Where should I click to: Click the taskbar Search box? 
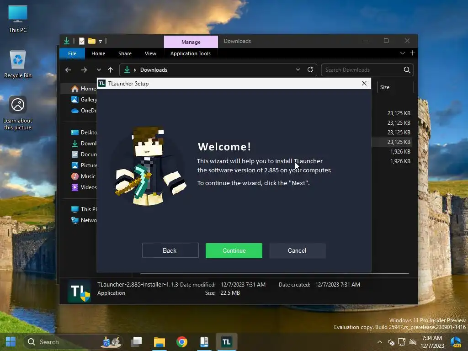click(x=73, y=342)
